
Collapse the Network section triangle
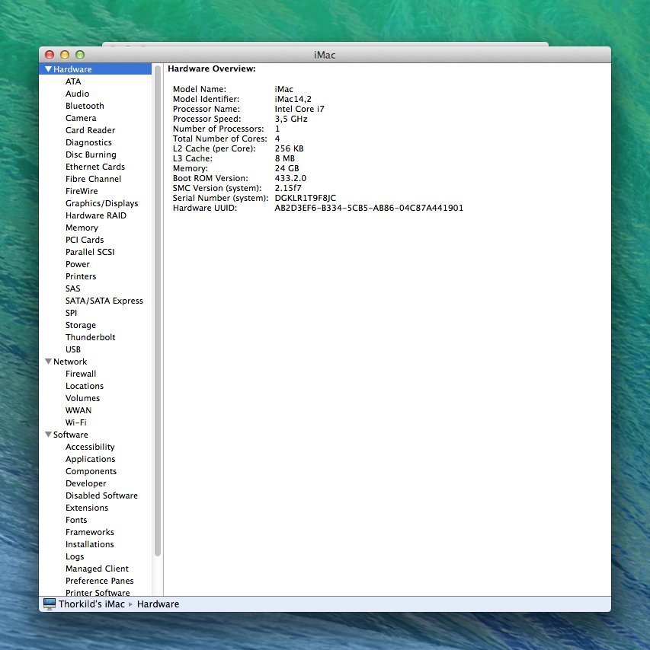49,362
